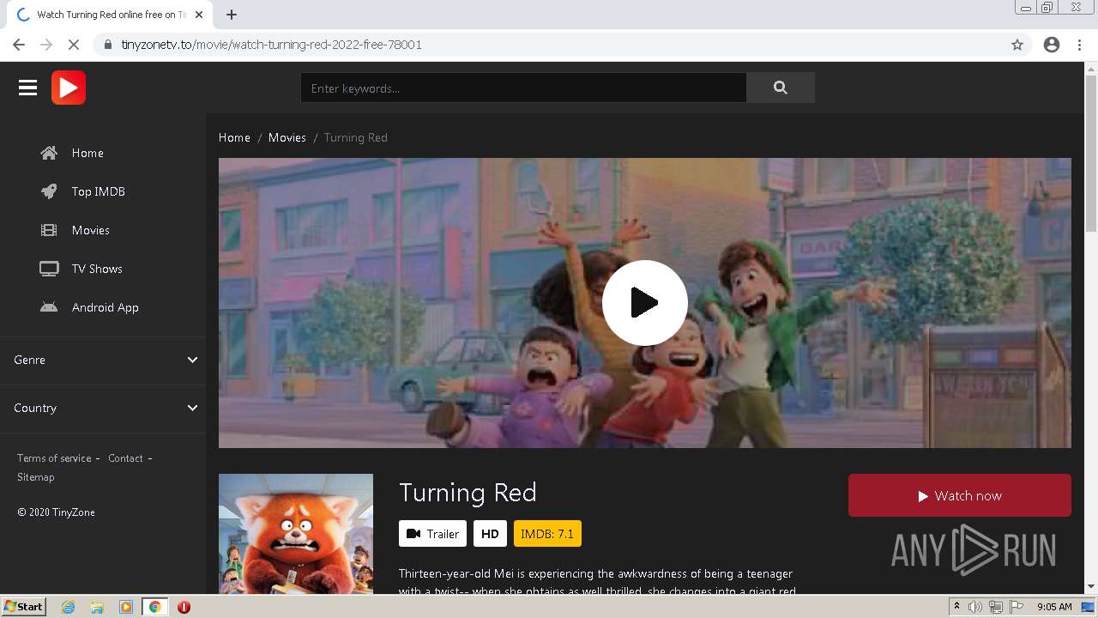Click the taskbar clock 9:05 AM
Viewport: 1098px width, 618px height.
point(1054,607)
